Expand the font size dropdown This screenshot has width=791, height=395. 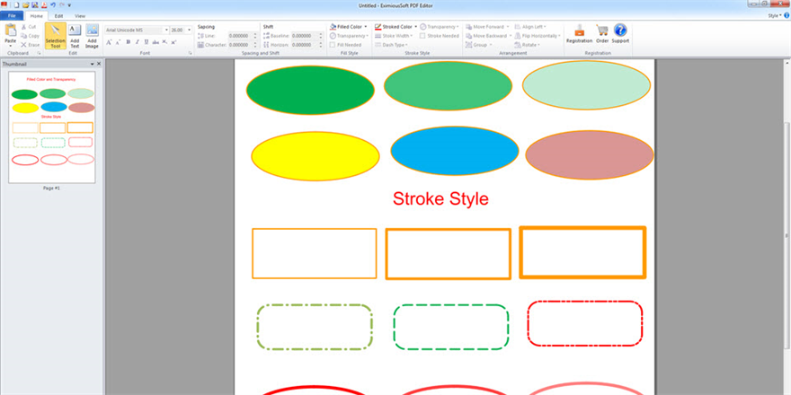click(x=188, y=30)
